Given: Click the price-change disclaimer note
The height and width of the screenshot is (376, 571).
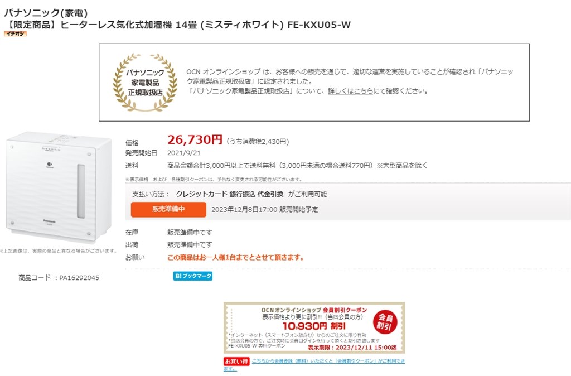Looking at the screenshot, I should click(214, 179).
